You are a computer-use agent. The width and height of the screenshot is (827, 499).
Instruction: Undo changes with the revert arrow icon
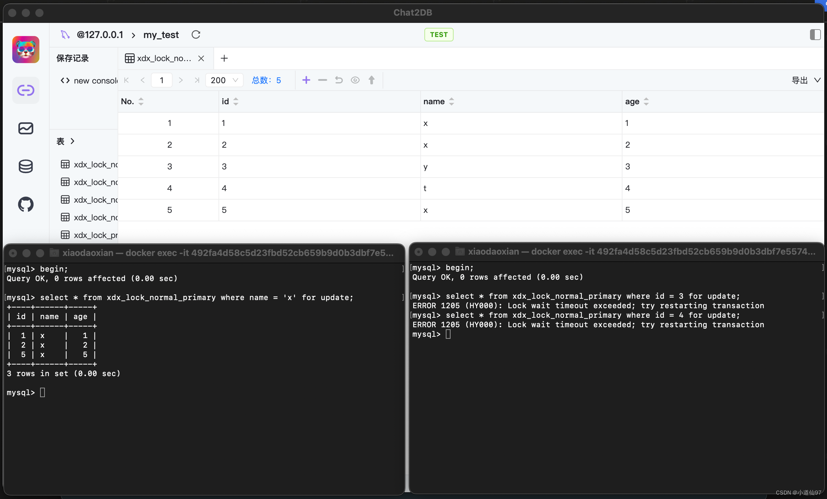coord(339,80)
